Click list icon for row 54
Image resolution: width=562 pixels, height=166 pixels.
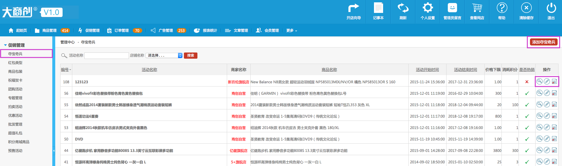[554, 116]
